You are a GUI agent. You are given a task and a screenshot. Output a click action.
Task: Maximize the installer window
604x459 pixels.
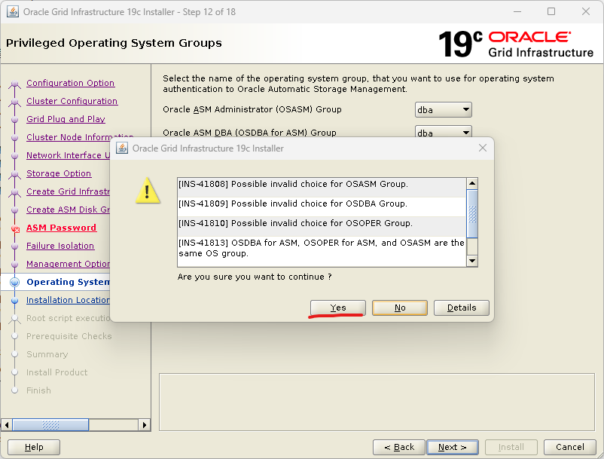551,11
